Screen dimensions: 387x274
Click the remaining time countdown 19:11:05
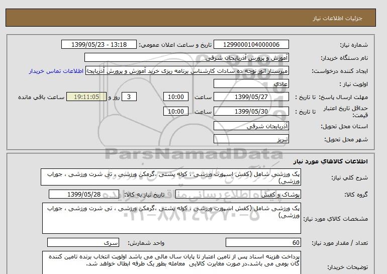(x=86, y=97)
